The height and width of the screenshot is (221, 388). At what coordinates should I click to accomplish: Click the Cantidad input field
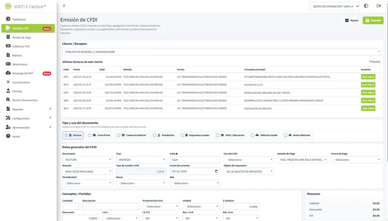coord(71,207)
